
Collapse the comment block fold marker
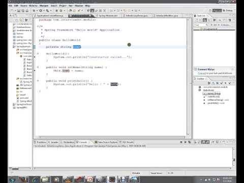click(x=38, y=26)
